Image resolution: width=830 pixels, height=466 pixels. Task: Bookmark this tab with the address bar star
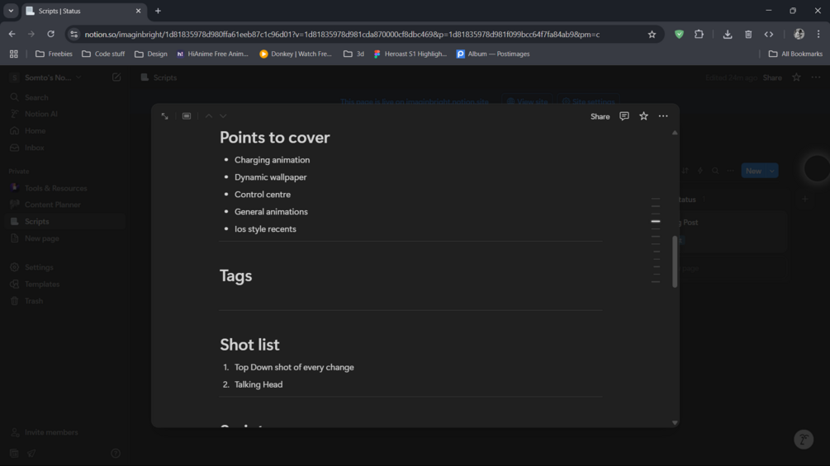click(652, 35)
